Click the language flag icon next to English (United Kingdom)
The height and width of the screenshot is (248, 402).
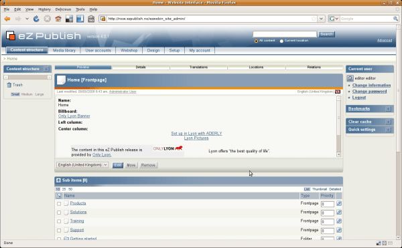tap(338, 92)
